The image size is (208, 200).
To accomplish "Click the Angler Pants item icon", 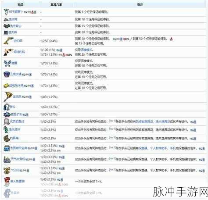I will pyautogui.click(x=6, y=32).
